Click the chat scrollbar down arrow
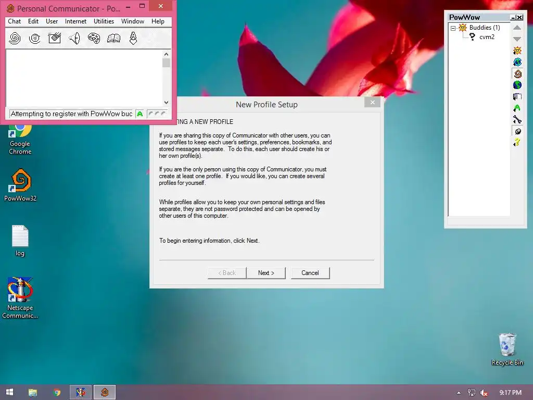The height and width of the screenshot is (400, 533). [x=166, y=103]
